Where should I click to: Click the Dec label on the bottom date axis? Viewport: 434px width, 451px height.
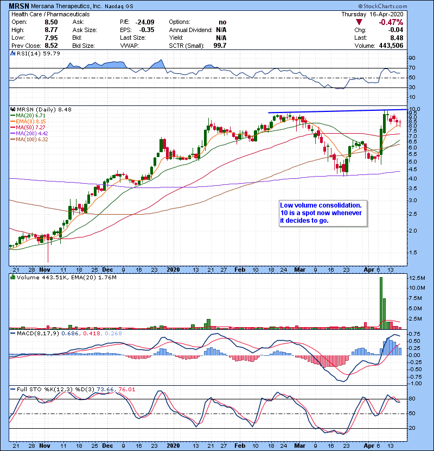coord(107,446)
